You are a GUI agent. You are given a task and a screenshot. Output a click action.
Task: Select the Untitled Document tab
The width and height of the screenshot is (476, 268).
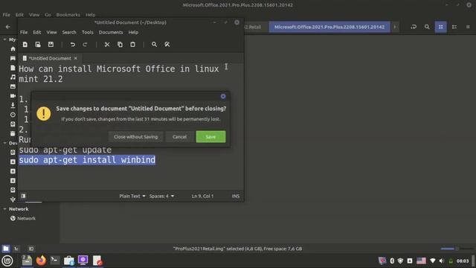click(50, 58)
